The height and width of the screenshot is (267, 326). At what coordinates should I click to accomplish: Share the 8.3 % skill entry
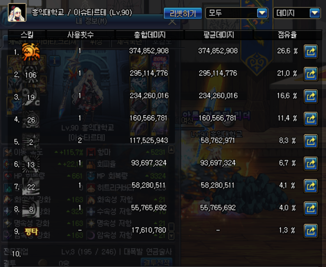pyautogui.click(x=311, y=141)
